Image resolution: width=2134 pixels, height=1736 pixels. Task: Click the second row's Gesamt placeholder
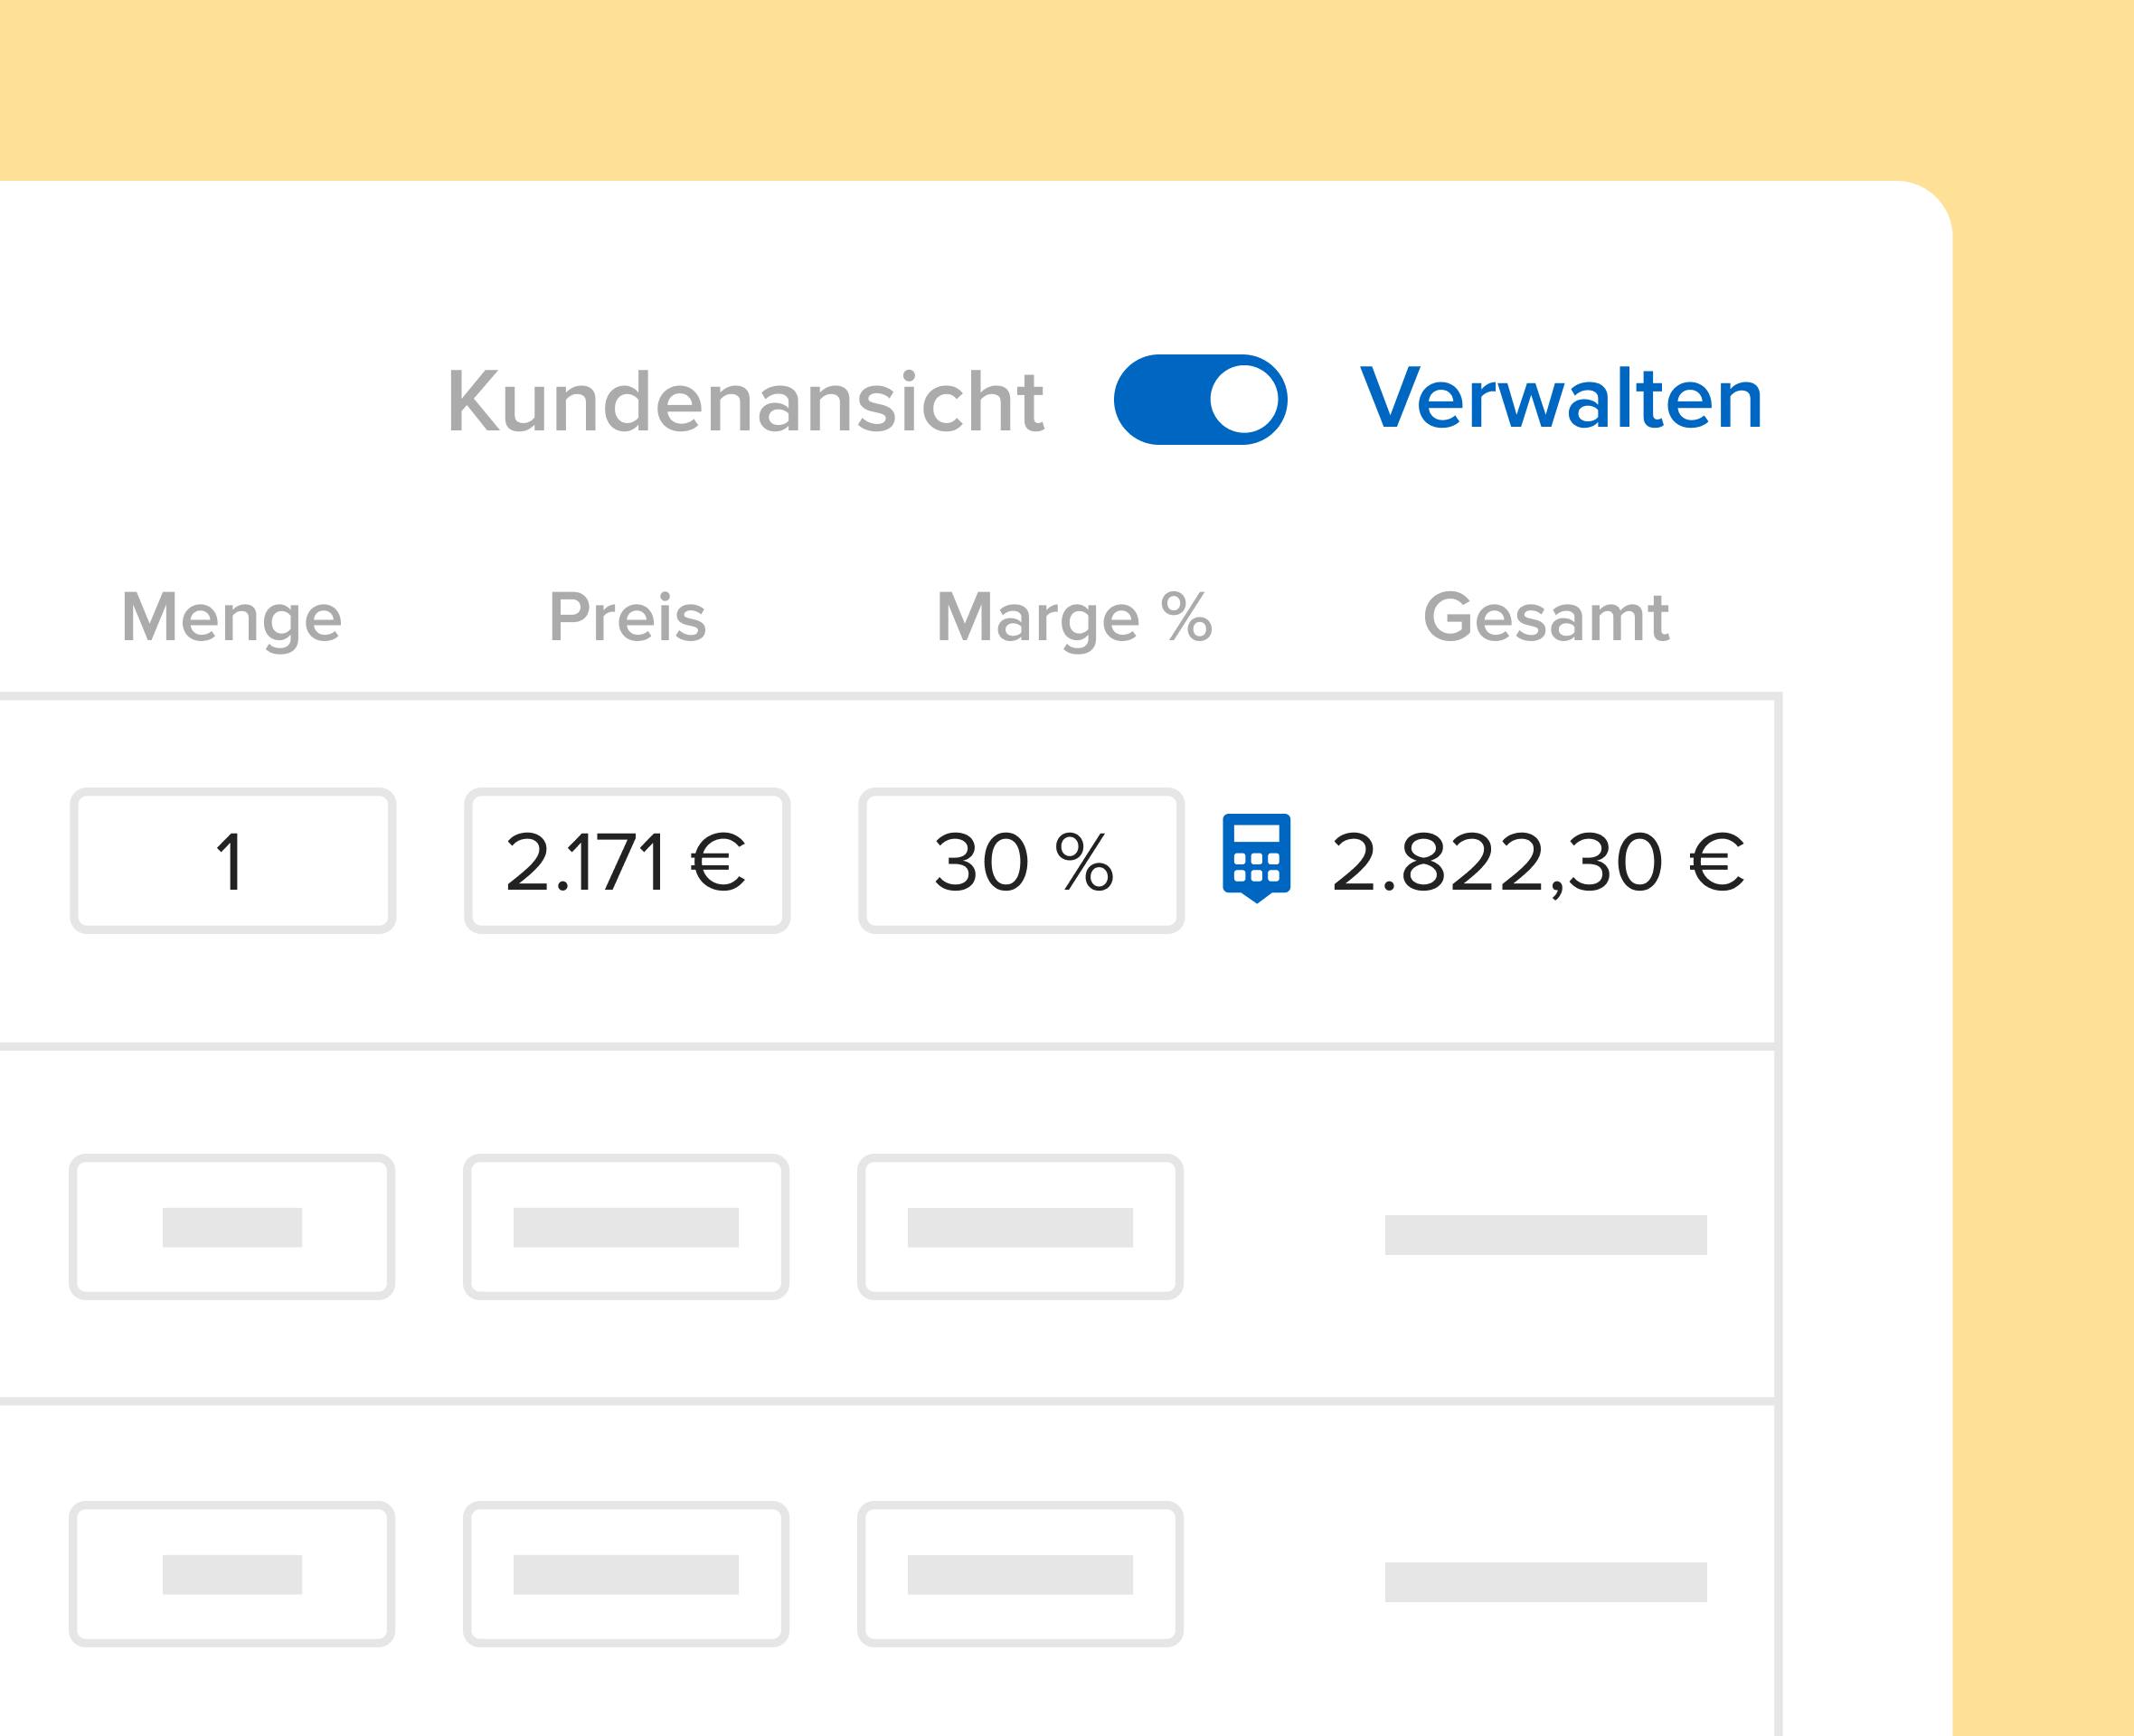click(x=1546, y=1234)
